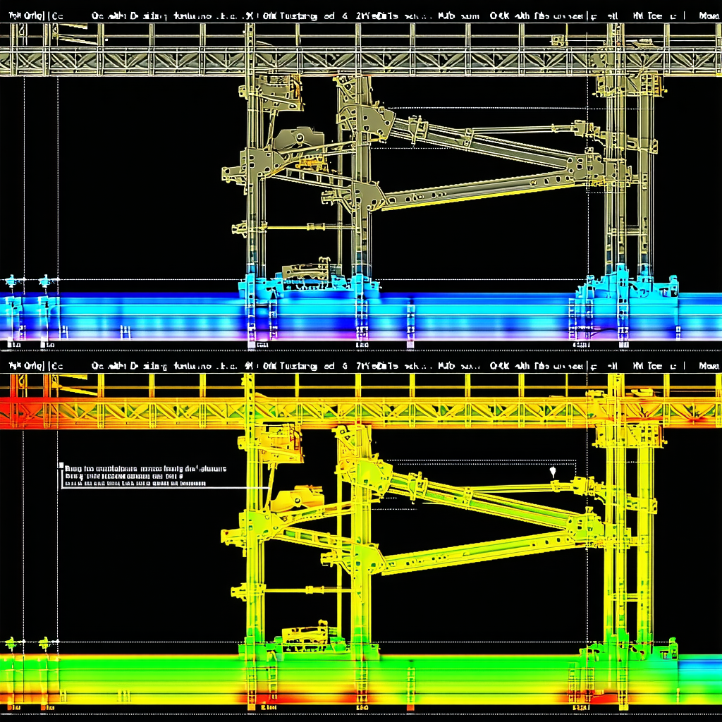Select the annotation callout text in lower viewport
This screenshot has width=722, height=722.
click(x=146, y=476)
